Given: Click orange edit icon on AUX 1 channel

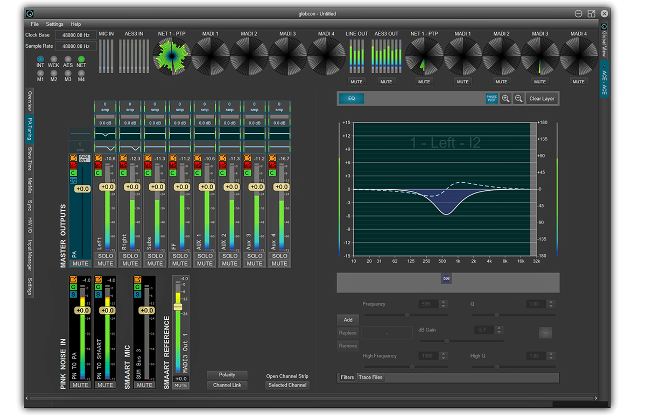Looking at the screenshot, I should 198,158.
